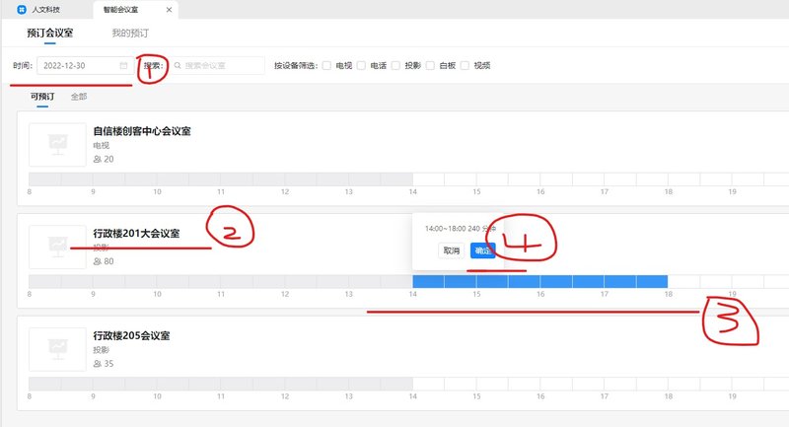
Task: Click the search magnifier icon
Action: point(178,66)
